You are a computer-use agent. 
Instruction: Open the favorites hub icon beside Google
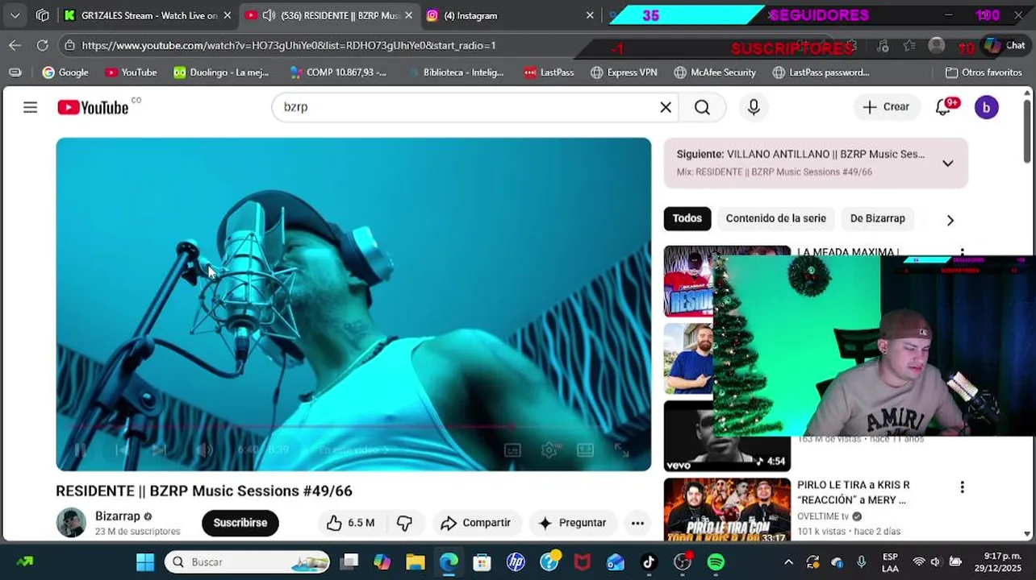tap(15, 72)
